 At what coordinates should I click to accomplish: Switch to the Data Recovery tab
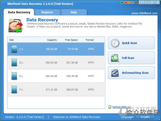coord(19,12)
